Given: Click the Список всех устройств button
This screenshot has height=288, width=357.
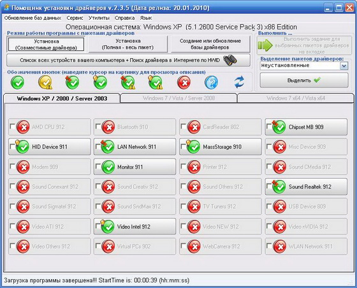Looking at the screenshot, I should [x=128, y=60].
